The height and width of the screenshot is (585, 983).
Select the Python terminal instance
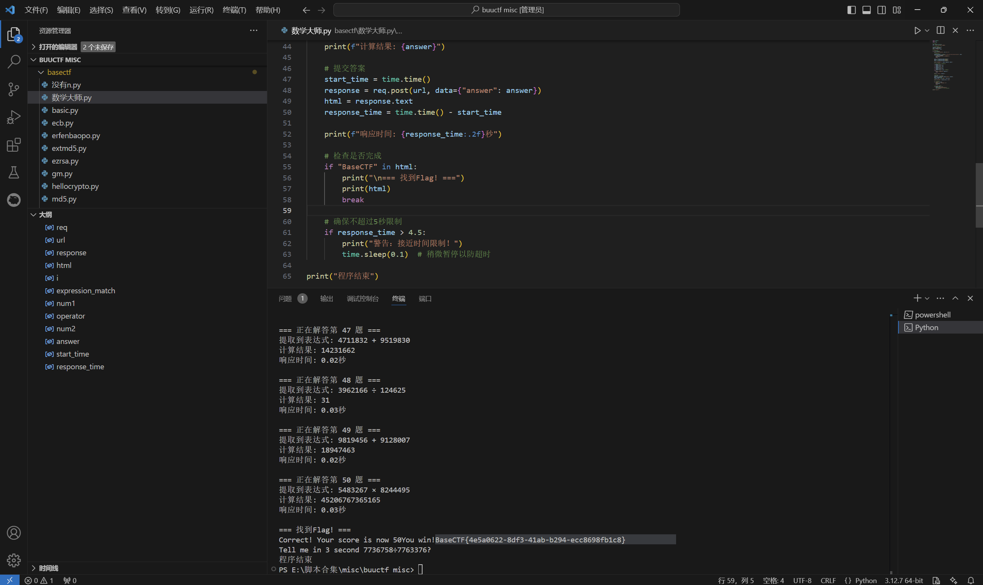940,327
